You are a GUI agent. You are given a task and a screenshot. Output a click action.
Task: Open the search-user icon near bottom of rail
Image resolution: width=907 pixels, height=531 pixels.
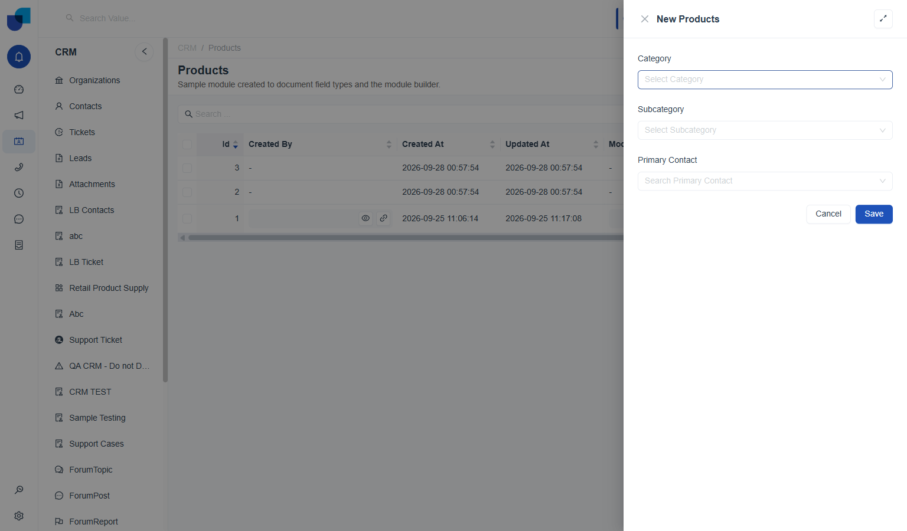click(19, 490)
